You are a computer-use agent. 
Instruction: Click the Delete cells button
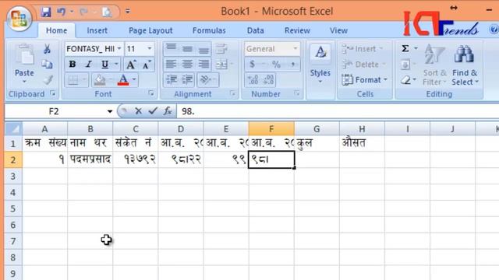(x=364, y=65)
